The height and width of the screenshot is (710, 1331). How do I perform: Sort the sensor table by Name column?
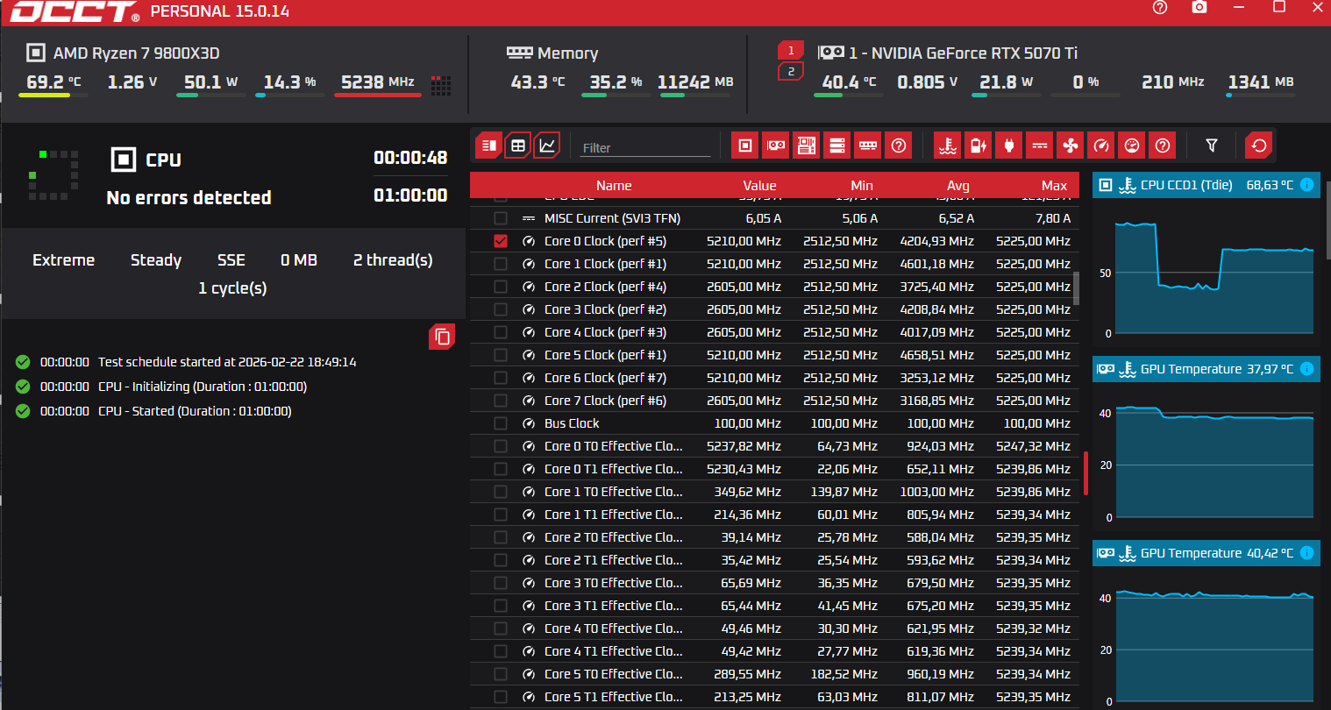pyautogui.click(x=614, y=185)
